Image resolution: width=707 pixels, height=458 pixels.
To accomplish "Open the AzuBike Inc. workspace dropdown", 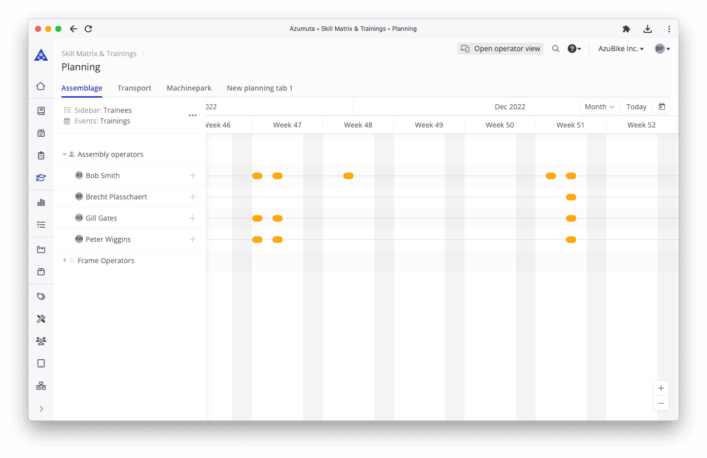I will [620, 48].
